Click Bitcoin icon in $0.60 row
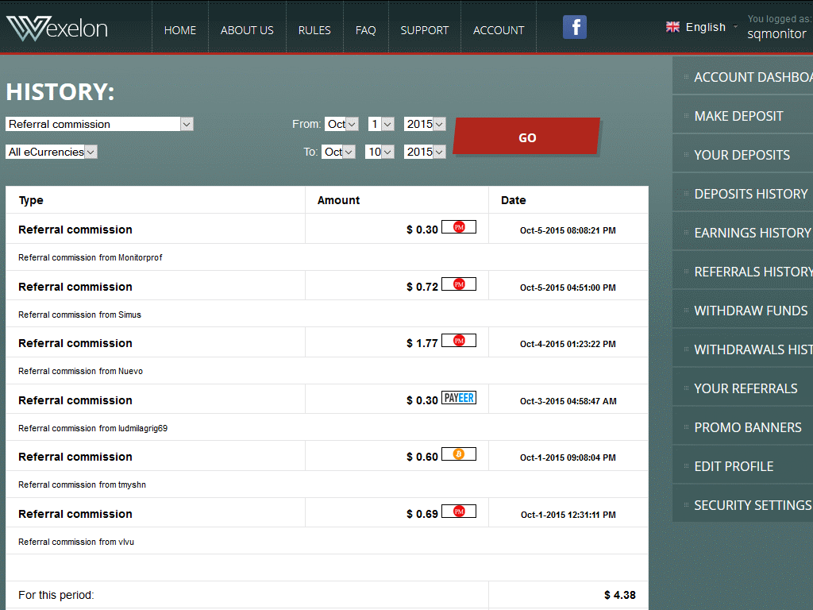 tap(458, 454)
